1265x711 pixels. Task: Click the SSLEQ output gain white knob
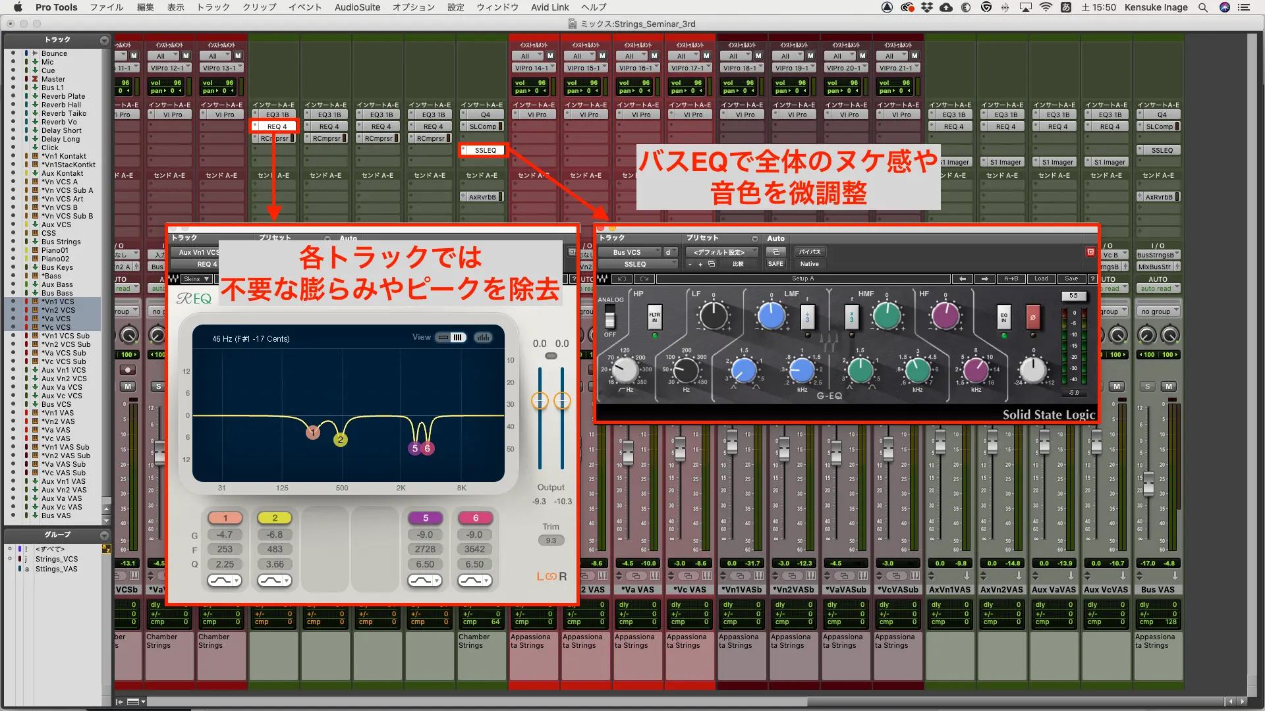pos(1033,370)
